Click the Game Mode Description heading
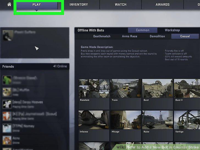200x150 pixels. 97,47
